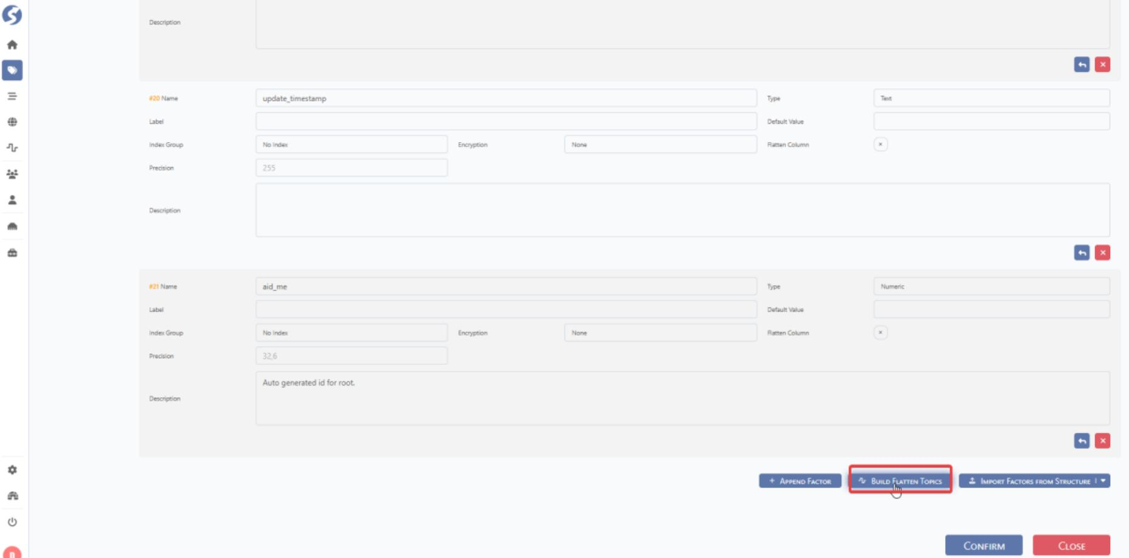The height and width of the screenshot is (558, 1129).
Task: Open Type dropdown showing Text
Action: (x=992, y=98)
